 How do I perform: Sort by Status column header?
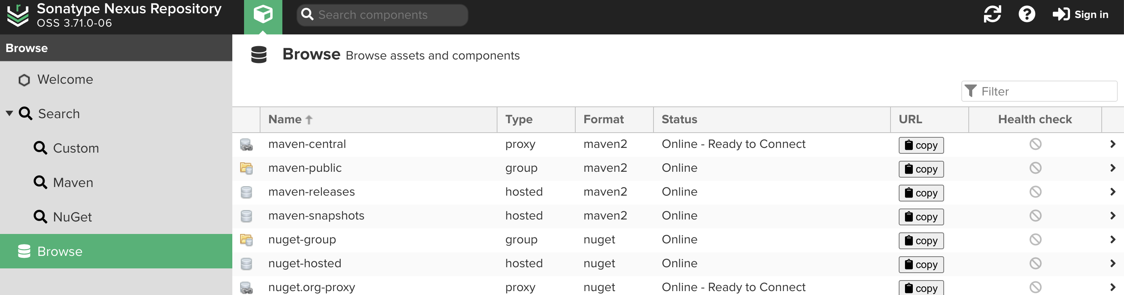(x=772, y=120)
